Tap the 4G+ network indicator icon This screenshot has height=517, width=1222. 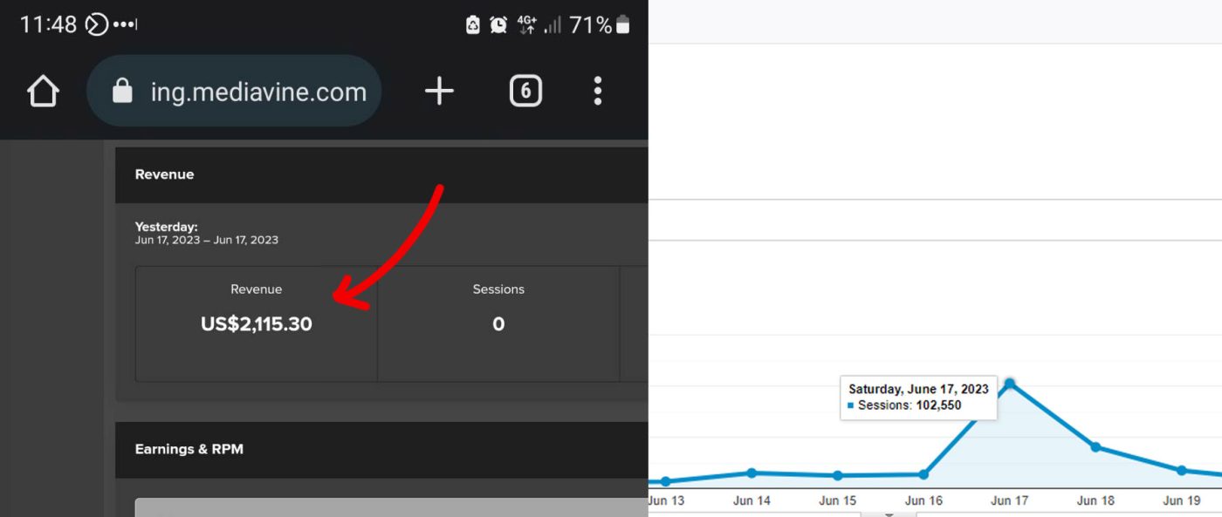pos(526,25)
